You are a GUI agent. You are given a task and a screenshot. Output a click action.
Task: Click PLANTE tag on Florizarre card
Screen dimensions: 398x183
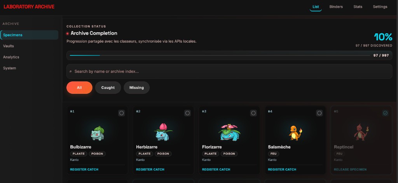coord(211,154)
